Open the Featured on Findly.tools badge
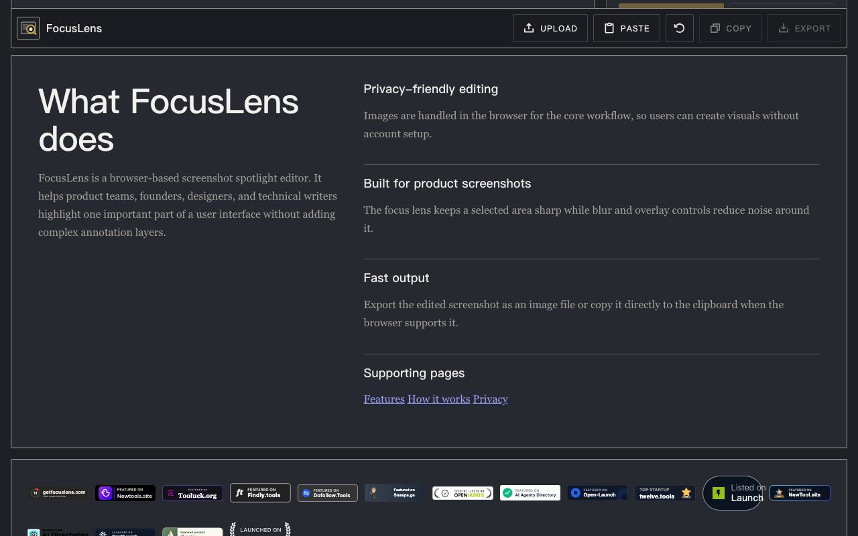This screenshot has height=536, width=858. coord(260,493)
